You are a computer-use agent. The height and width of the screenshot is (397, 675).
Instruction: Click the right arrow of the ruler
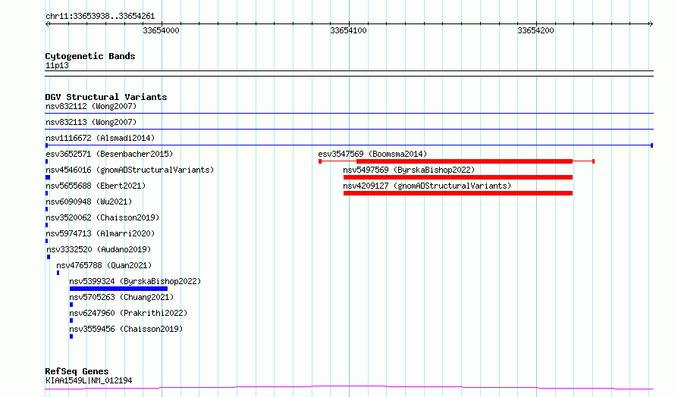[x=651, y=23]
